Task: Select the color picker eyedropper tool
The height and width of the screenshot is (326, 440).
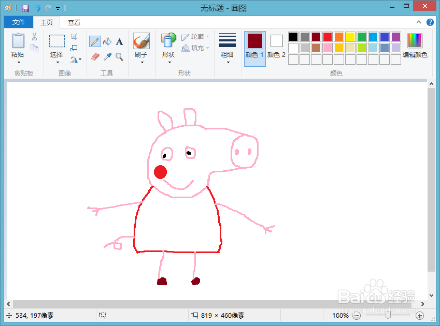Action: (x=107, y=57)
